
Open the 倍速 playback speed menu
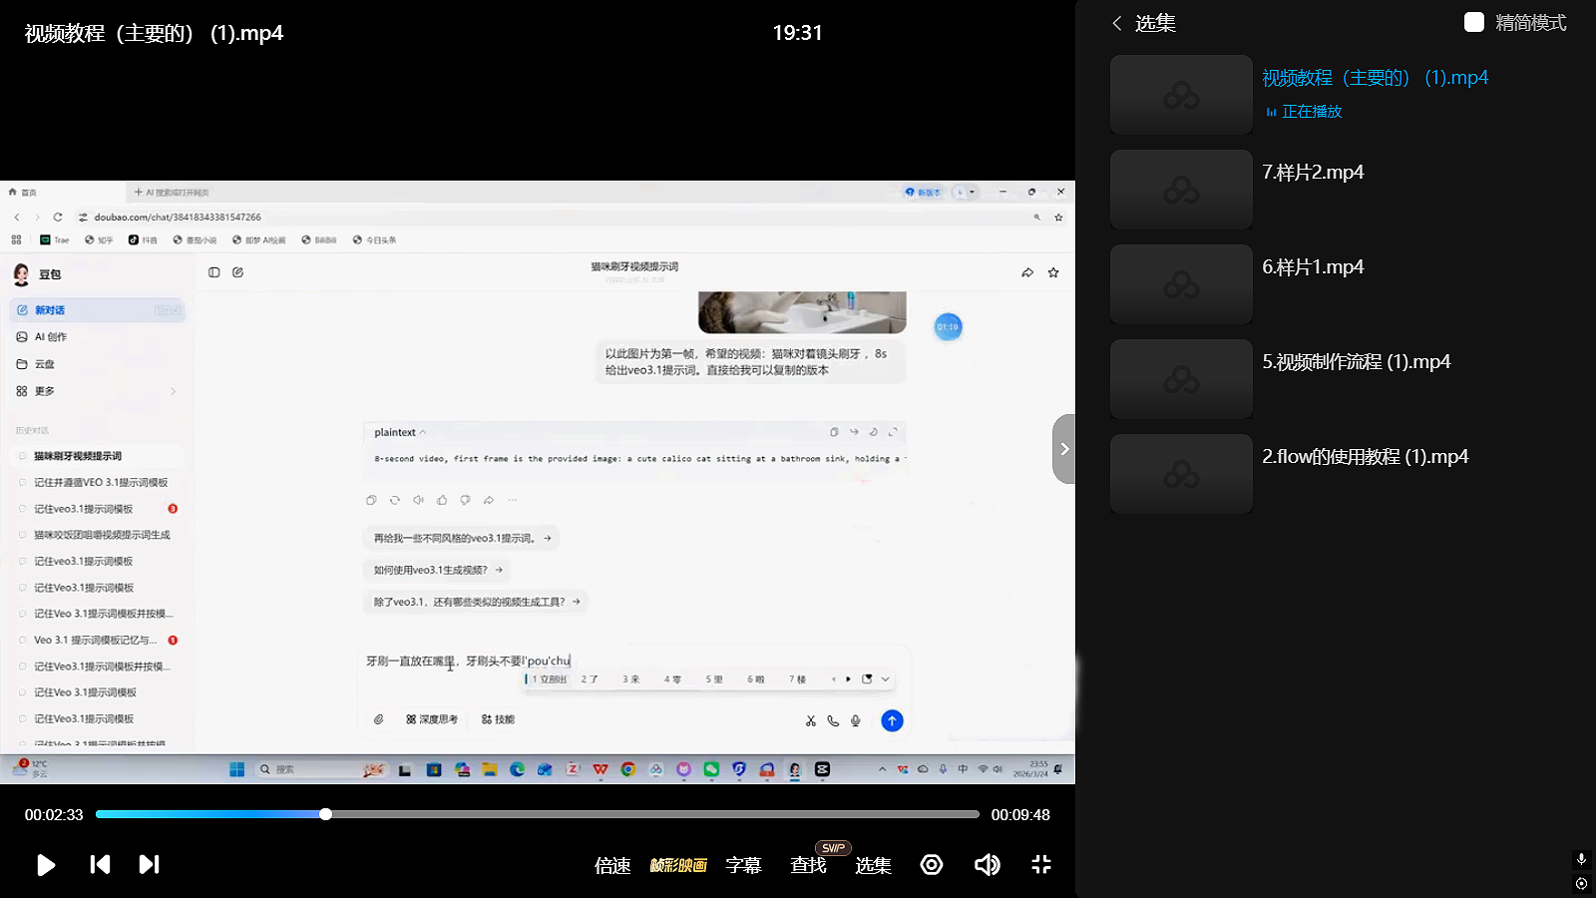coord(612,866)
